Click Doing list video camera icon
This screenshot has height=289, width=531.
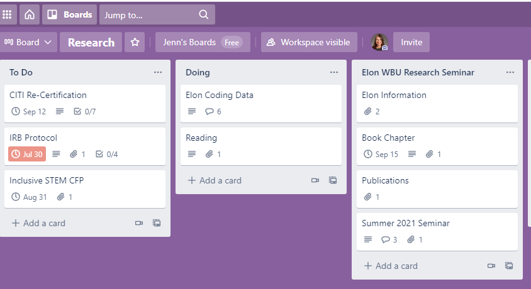pos(315,180)
